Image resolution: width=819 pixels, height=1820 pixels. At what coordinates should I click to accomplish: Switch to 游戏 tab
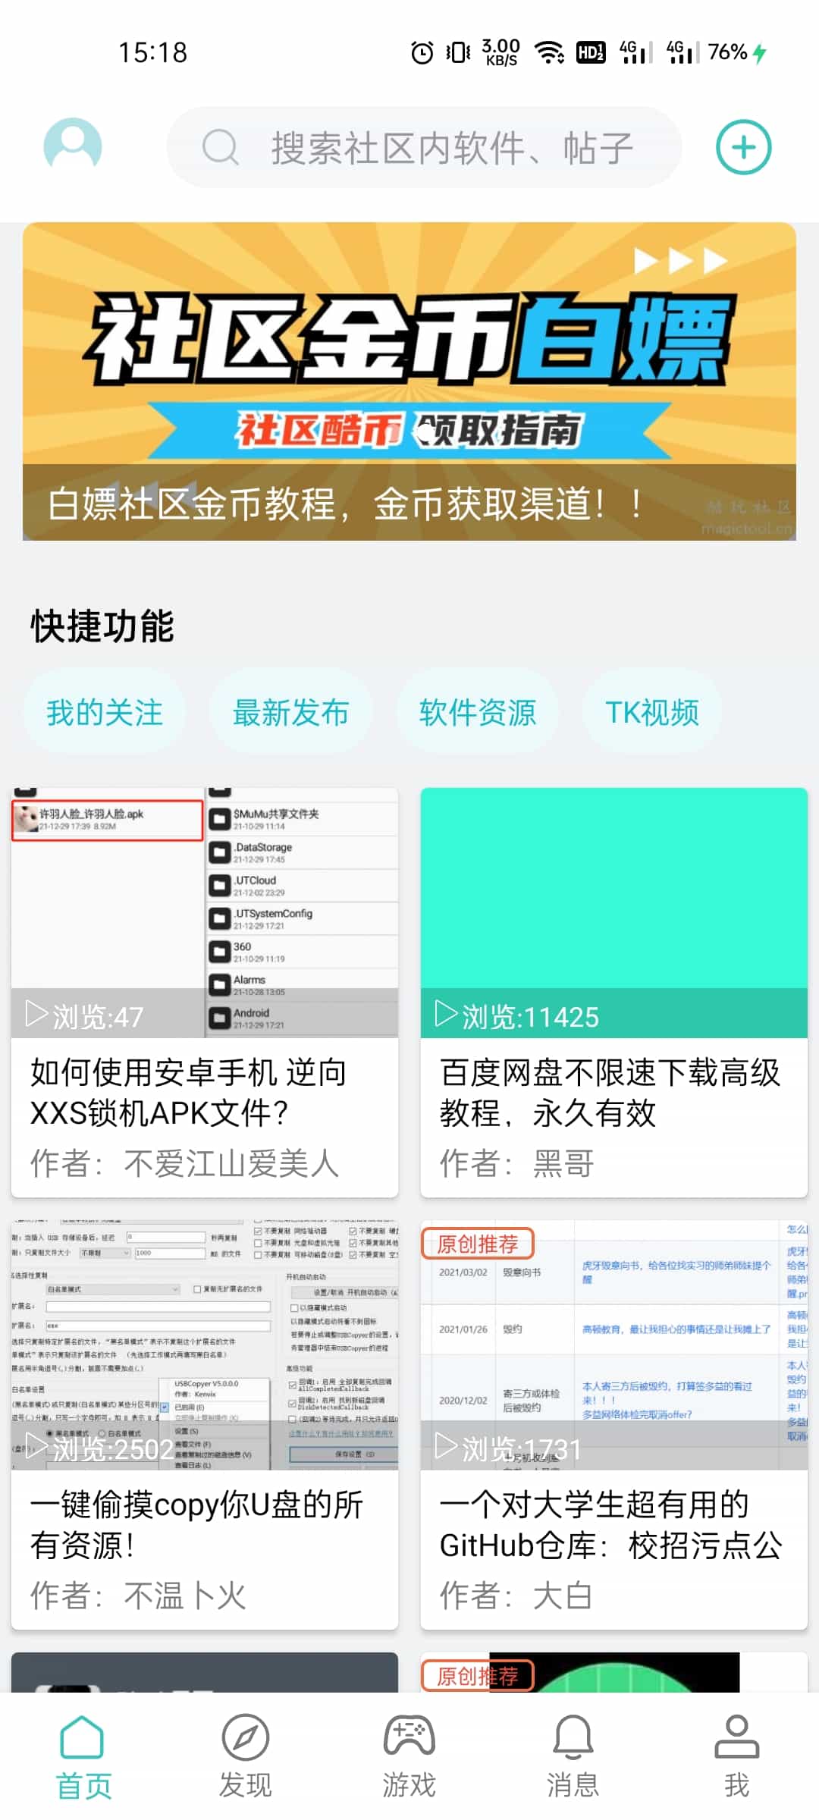click(409, 1757)
